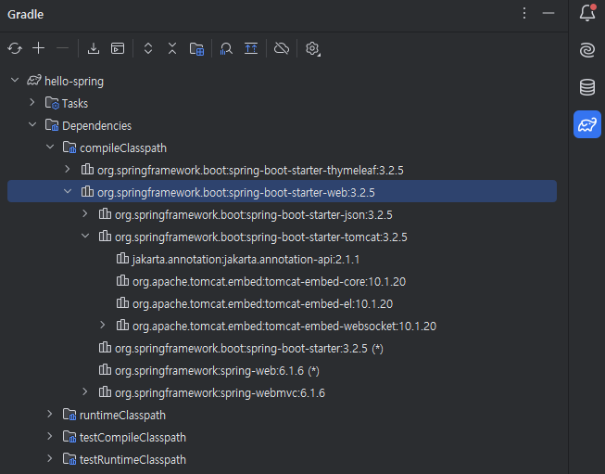The image size is (605, 474).
Task: Hide the Gradle tool window
Action: (x=548, y=14)
